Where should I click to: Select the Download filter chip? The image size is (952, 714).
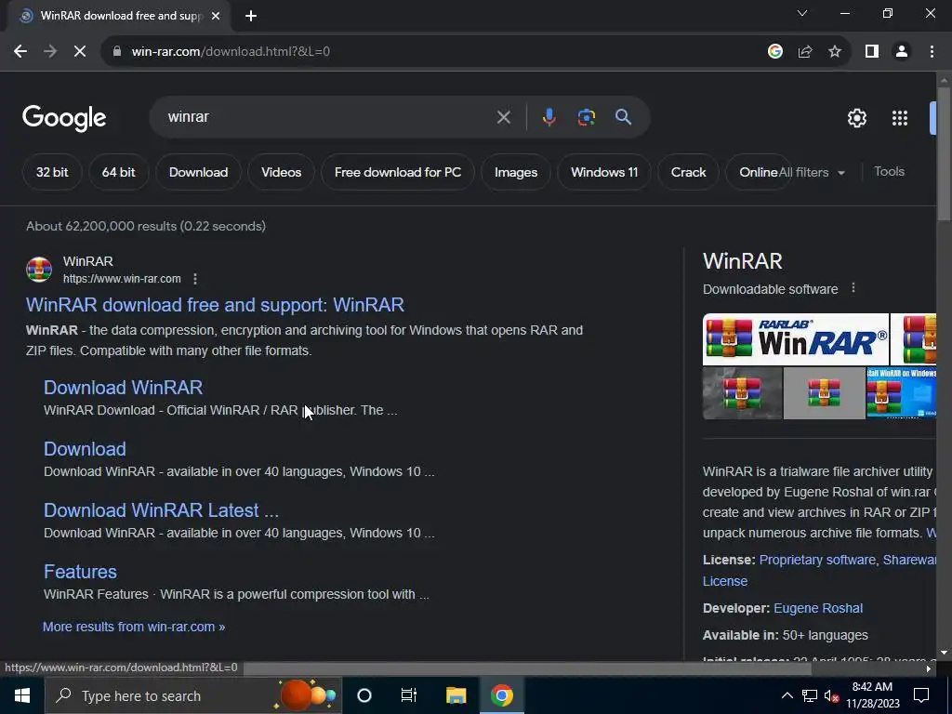click(199, 172)
